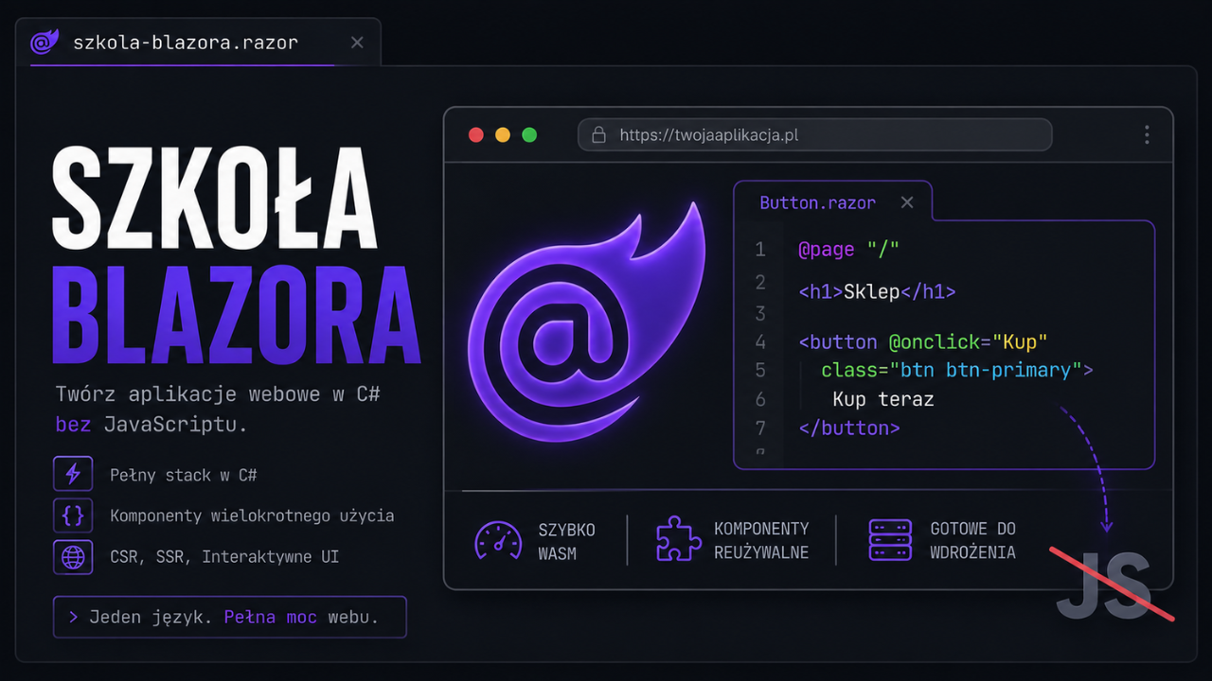Click the purple BLAZORA headline word
Image resolution: width=1212 pixels, height=681 pixels.
tap(235, 314)
